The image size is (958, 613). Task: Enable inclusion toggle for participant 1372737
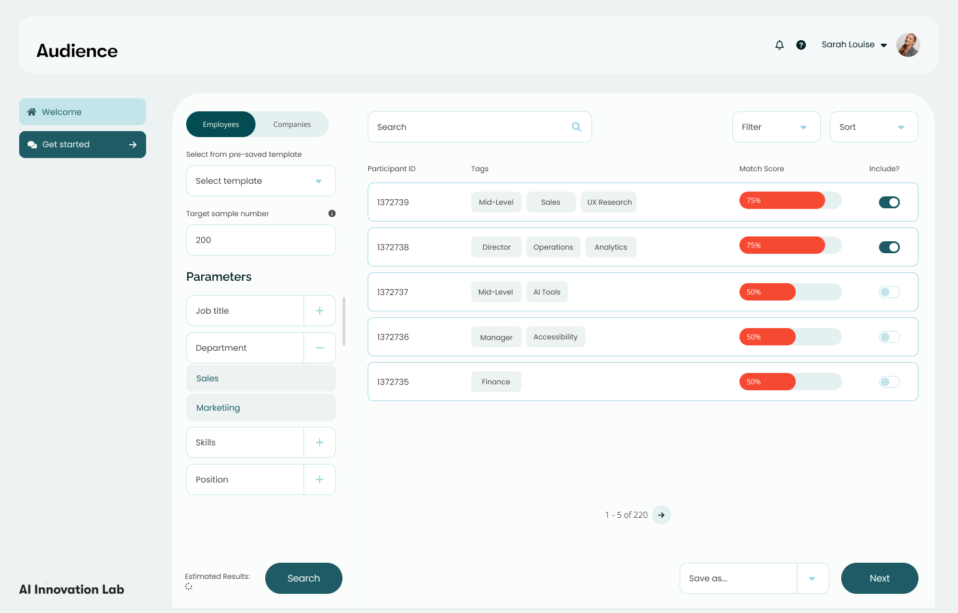pyautogui.click(x=889, y=292)
